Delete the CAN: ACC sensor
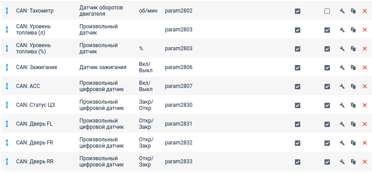This screenshot has height=175, width=372. [365, 87]
